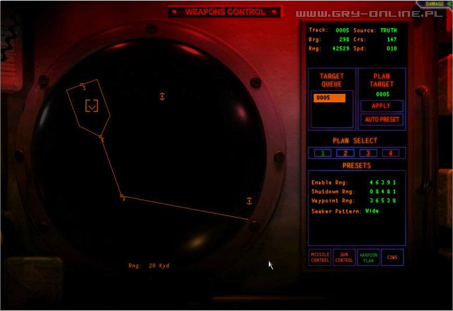The width and height of the screenshot is (453, 311).
Task: Select plan 4 button
Action: point(391,153)
